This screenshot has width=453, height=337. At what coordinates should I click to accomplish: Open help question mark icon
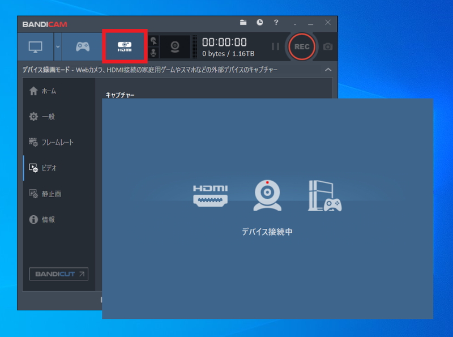point(276,22)
